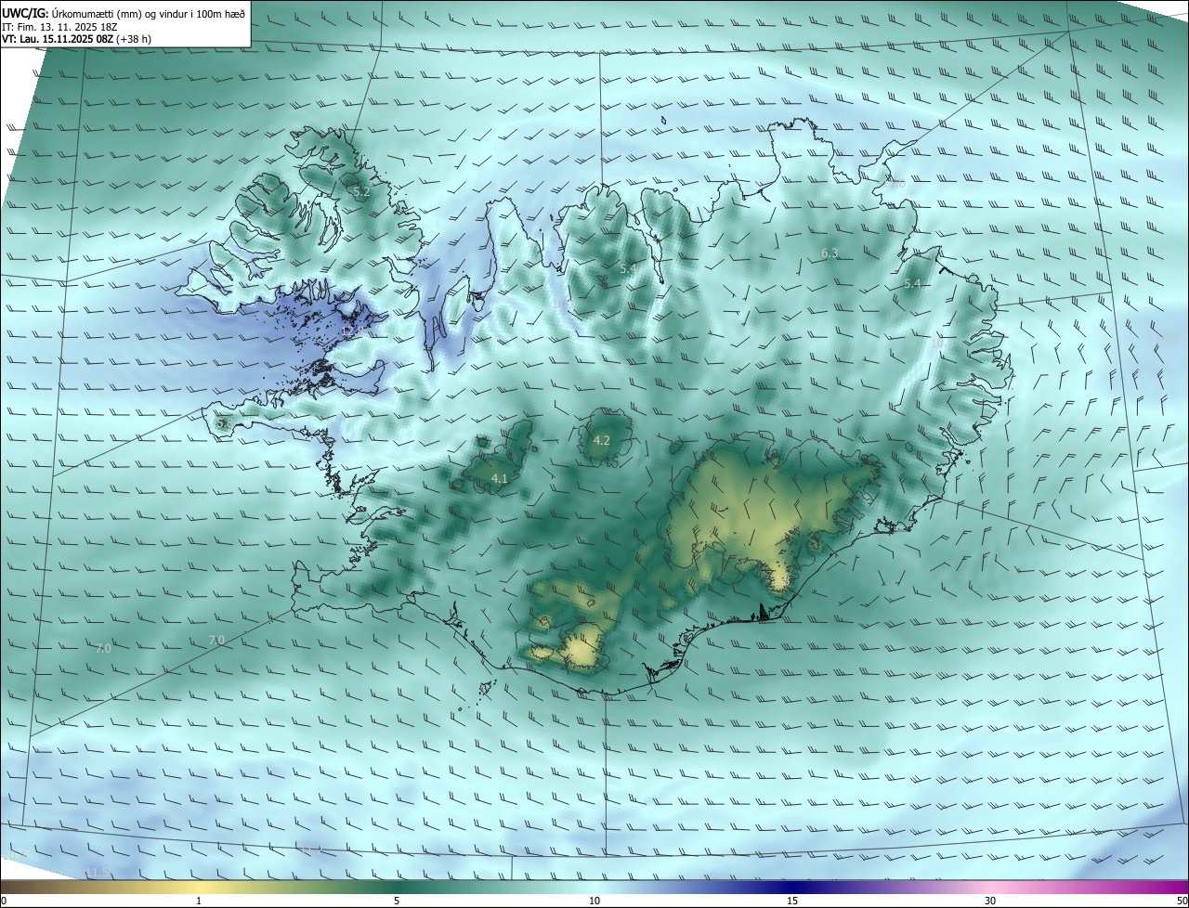Click the colorbar tick labeled 30
Viewport: 1189px width, 908px height.
(990, 902)
